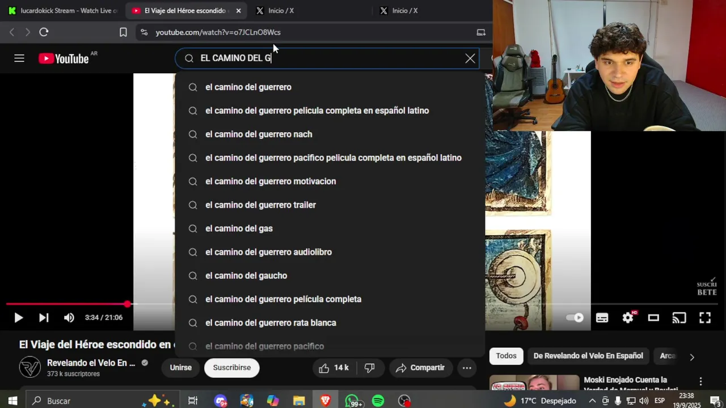Mute the video volume speaker icon
The height and width of the screenshot is (408, 726).
tap(69, 318)
